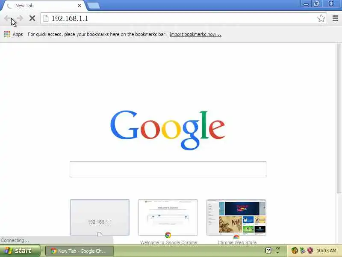
Task: Select the New Tab tab
Action: 44,6
